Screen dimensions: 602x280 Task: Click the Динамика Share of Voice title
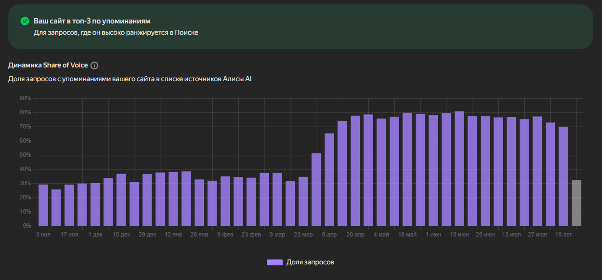[x=48, y=65]
